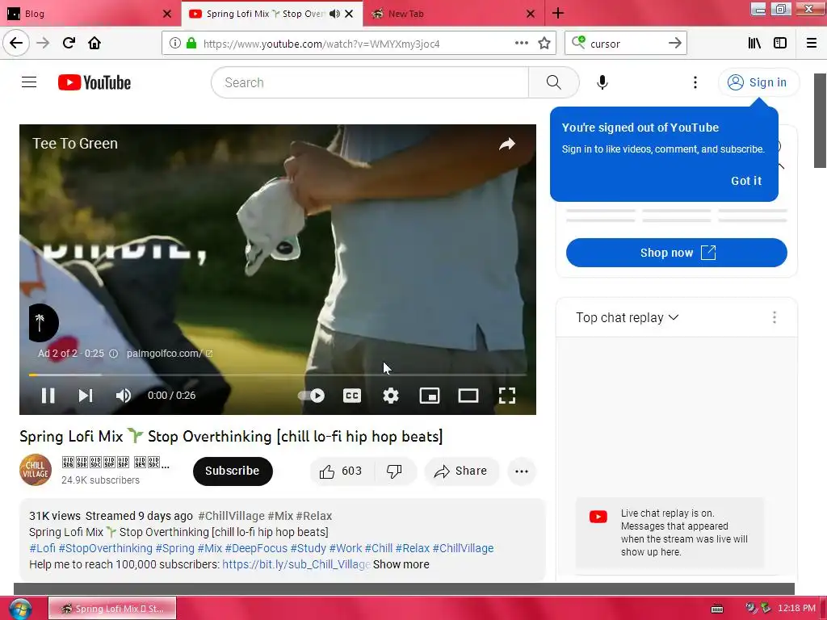
Task: Click the palm tree advertiser logo
Action: 44,323
